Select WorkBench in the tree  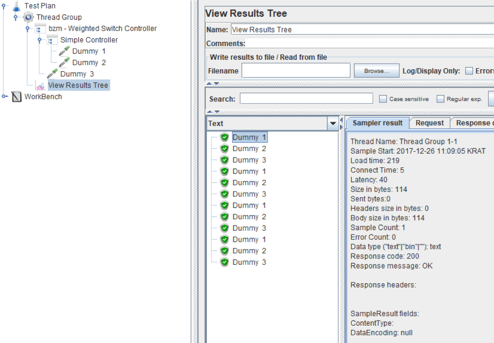click(43, 97)
